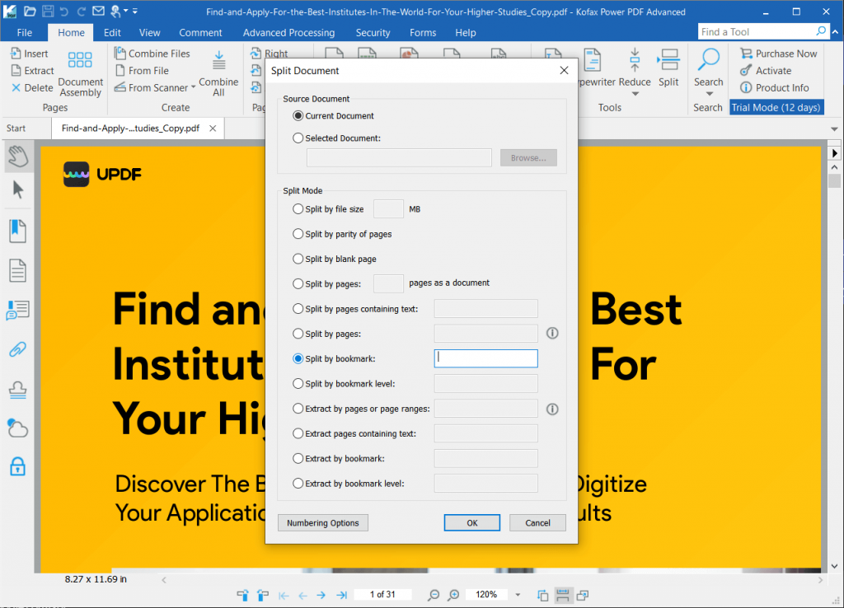Click the Reduce tool in the ribbon
Screen dimensions: 844x608
[x=634, y=71]
